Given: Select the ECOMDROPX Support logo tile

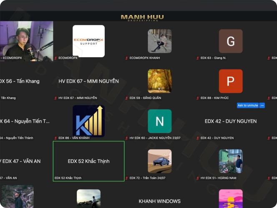Looking at the screenshot, I should (88, 41).
